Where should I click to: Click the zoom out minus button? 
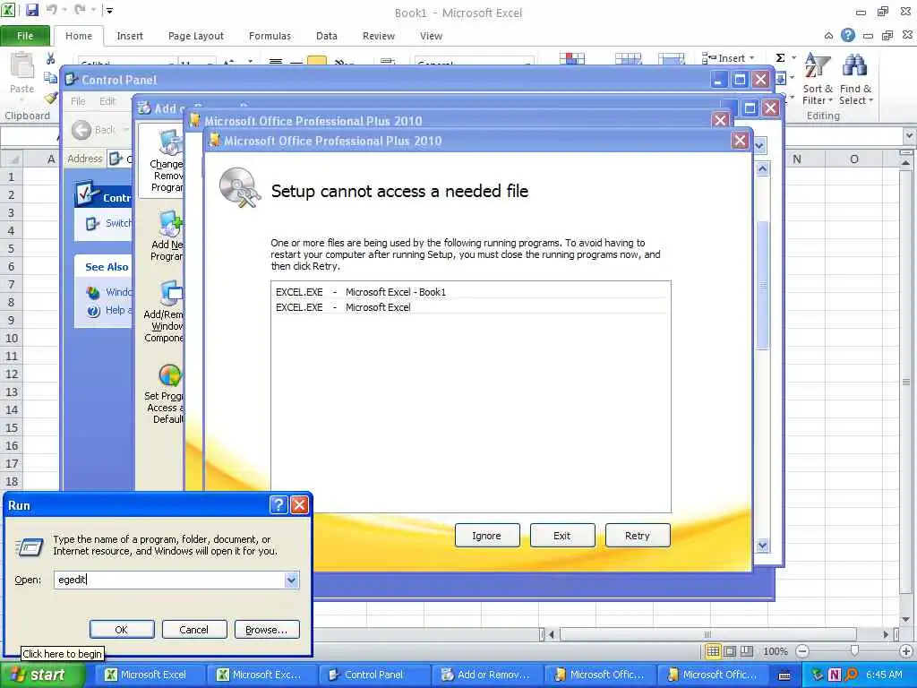pos(803,651)
